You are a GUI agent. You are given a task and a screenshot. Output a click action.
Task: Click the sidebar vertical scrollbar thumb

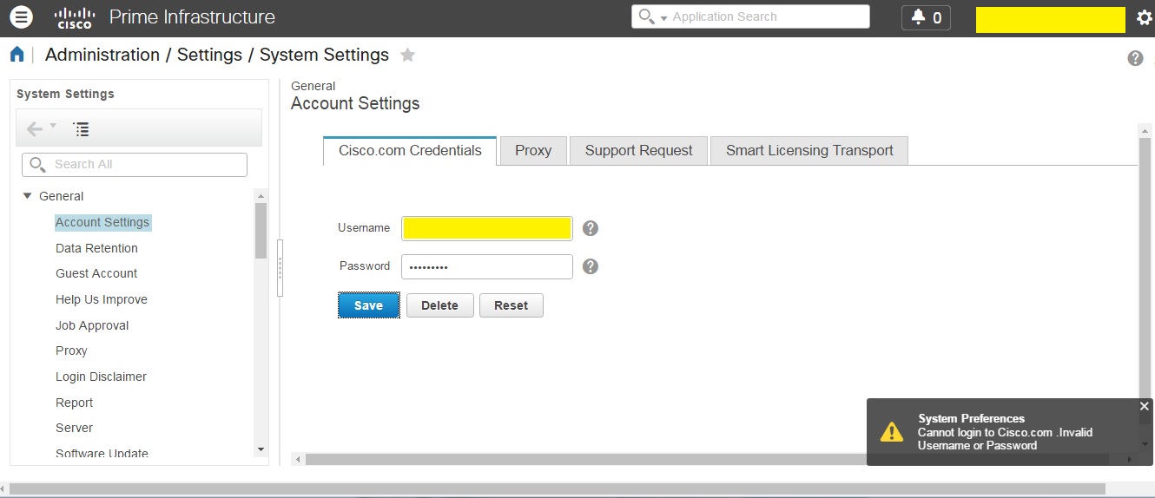[261, 230]
